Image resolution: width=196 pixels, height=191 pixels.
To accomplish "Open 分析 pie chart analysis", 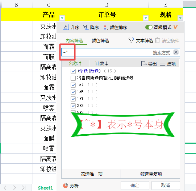I will coord(66,186).
